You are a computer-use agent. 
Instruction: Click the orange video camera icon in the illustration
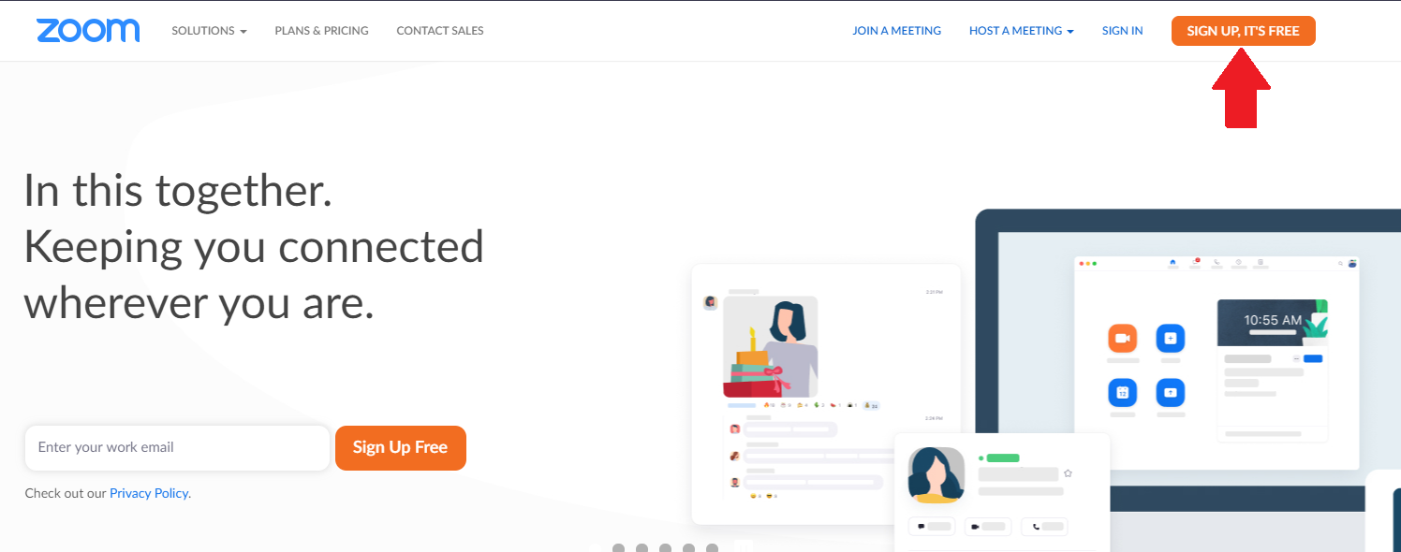click(1122, 338)
